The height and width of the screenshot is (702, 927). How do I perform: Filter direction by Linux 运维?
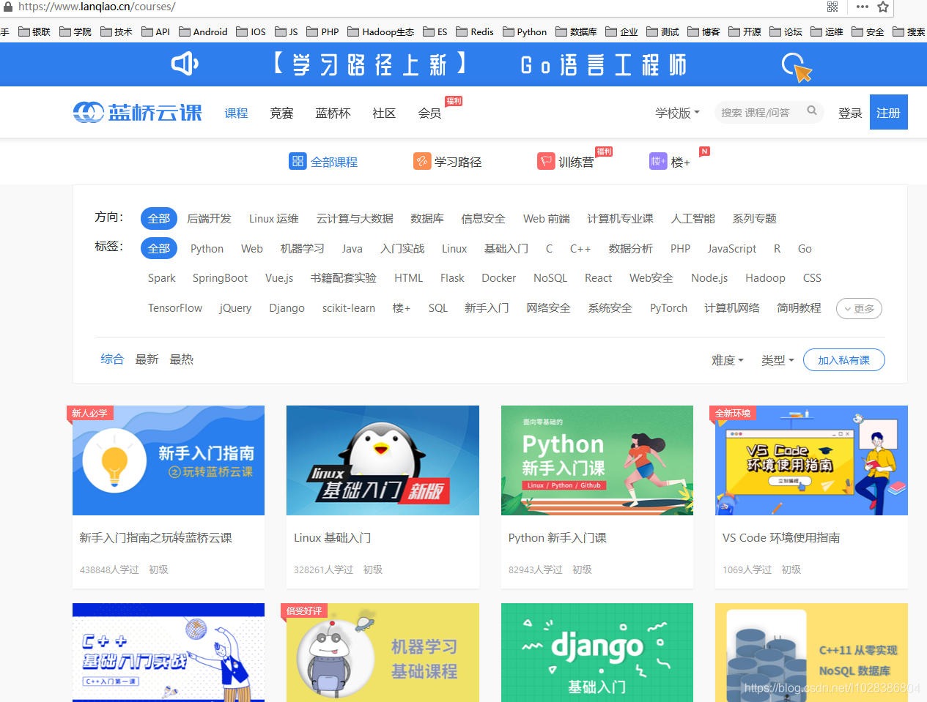274,218
